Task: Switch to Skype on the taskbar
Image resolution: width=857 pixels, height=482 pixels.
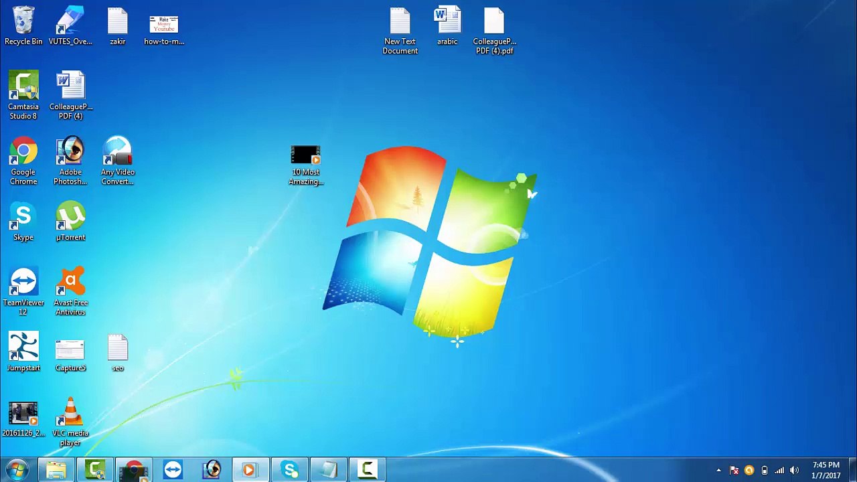Action: tap(289, 470)
